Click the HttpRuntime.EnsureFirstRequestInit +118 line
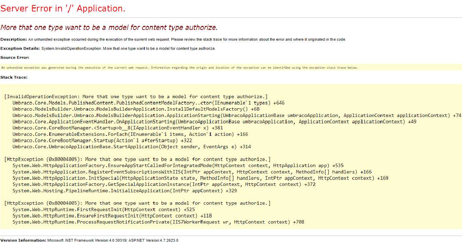Screen dimensions: 462x244 click(x=112, y=216)
